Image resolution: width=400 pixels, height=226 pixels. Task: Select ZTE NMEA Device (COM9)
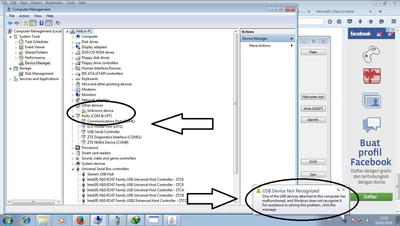click(108, 143)
